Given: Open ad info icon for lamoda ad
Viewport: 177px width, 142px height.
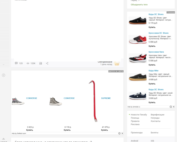Looking at the screenshot, I should point(171,107).
